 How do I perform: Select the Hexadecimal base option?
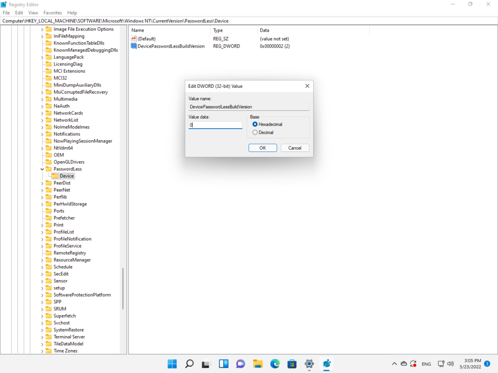pyautogui.click(x=255, y=124)
